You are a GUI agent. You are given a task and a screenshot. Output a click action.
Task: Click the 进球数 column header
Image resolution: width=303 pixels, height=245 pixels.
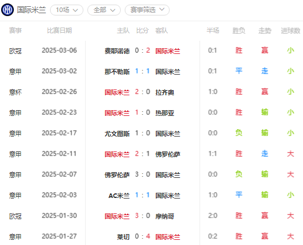pos(290,30)
